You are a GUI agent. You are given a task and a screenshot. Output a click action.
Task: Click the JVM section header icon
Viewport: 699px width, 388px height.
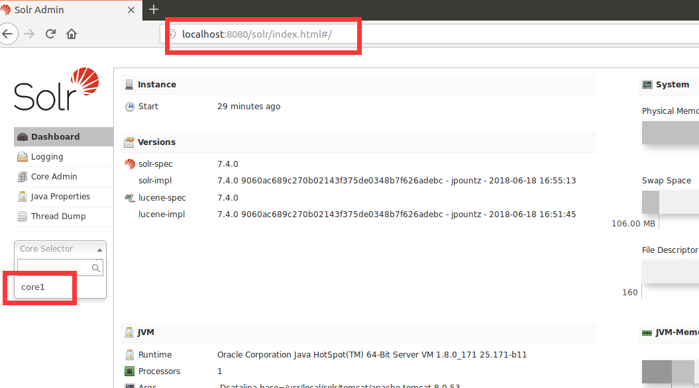[129, 332]
